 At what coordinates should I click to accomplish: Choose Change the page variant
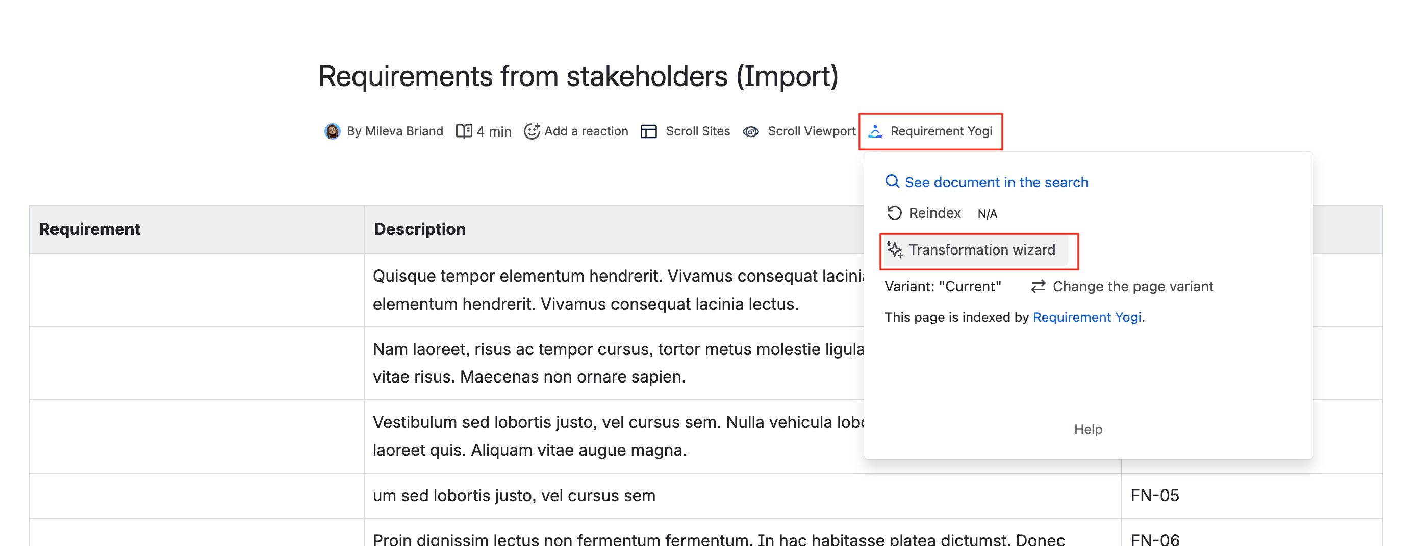[x=1132, y=286]
